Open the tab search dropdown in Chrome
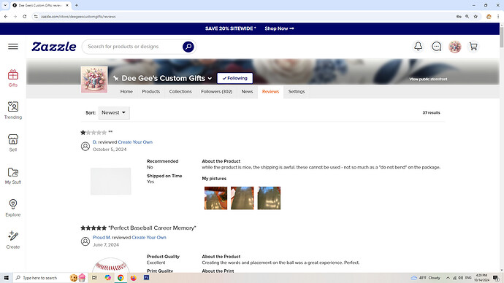504x283 pixels. click(x=5, y=5)
